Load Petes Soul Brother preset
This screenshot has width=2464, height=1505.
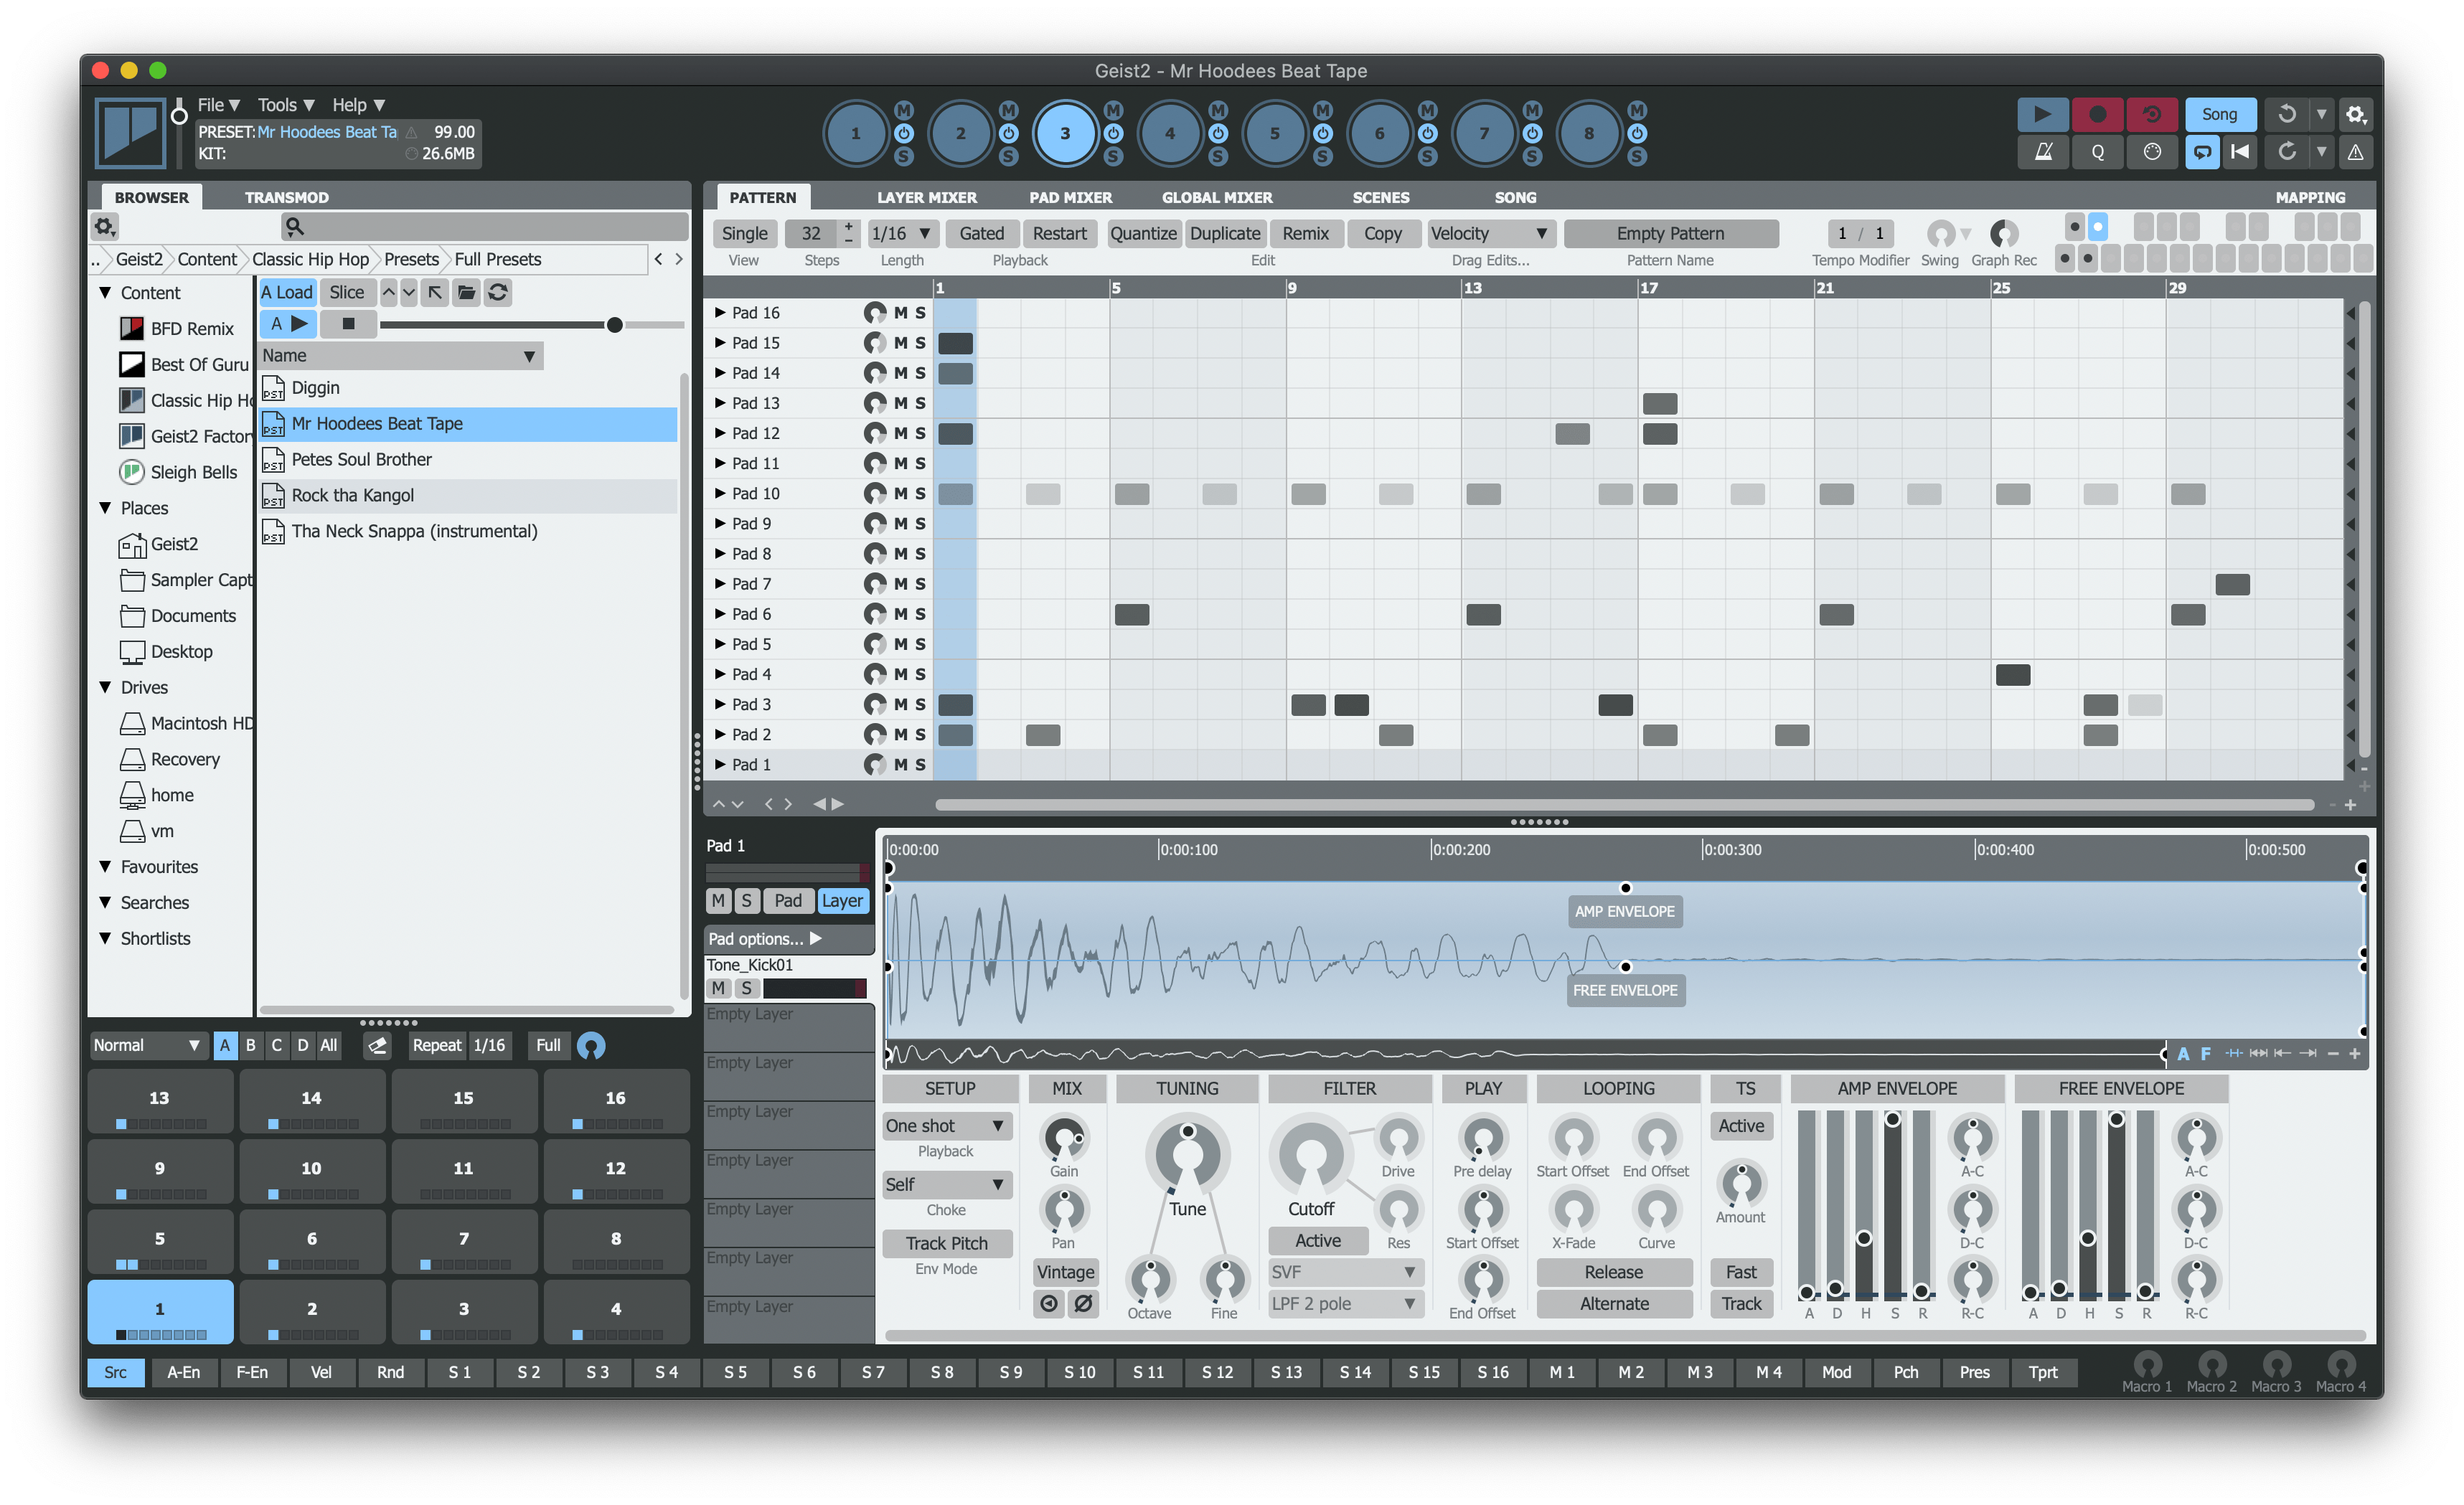pyautogui.click(x=361, y=460)
